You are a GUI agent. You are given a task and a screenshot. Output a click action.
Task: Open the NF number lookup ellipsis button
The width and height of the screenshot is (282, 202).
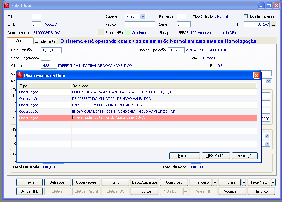pyautogui.click(x=273, y=24)
